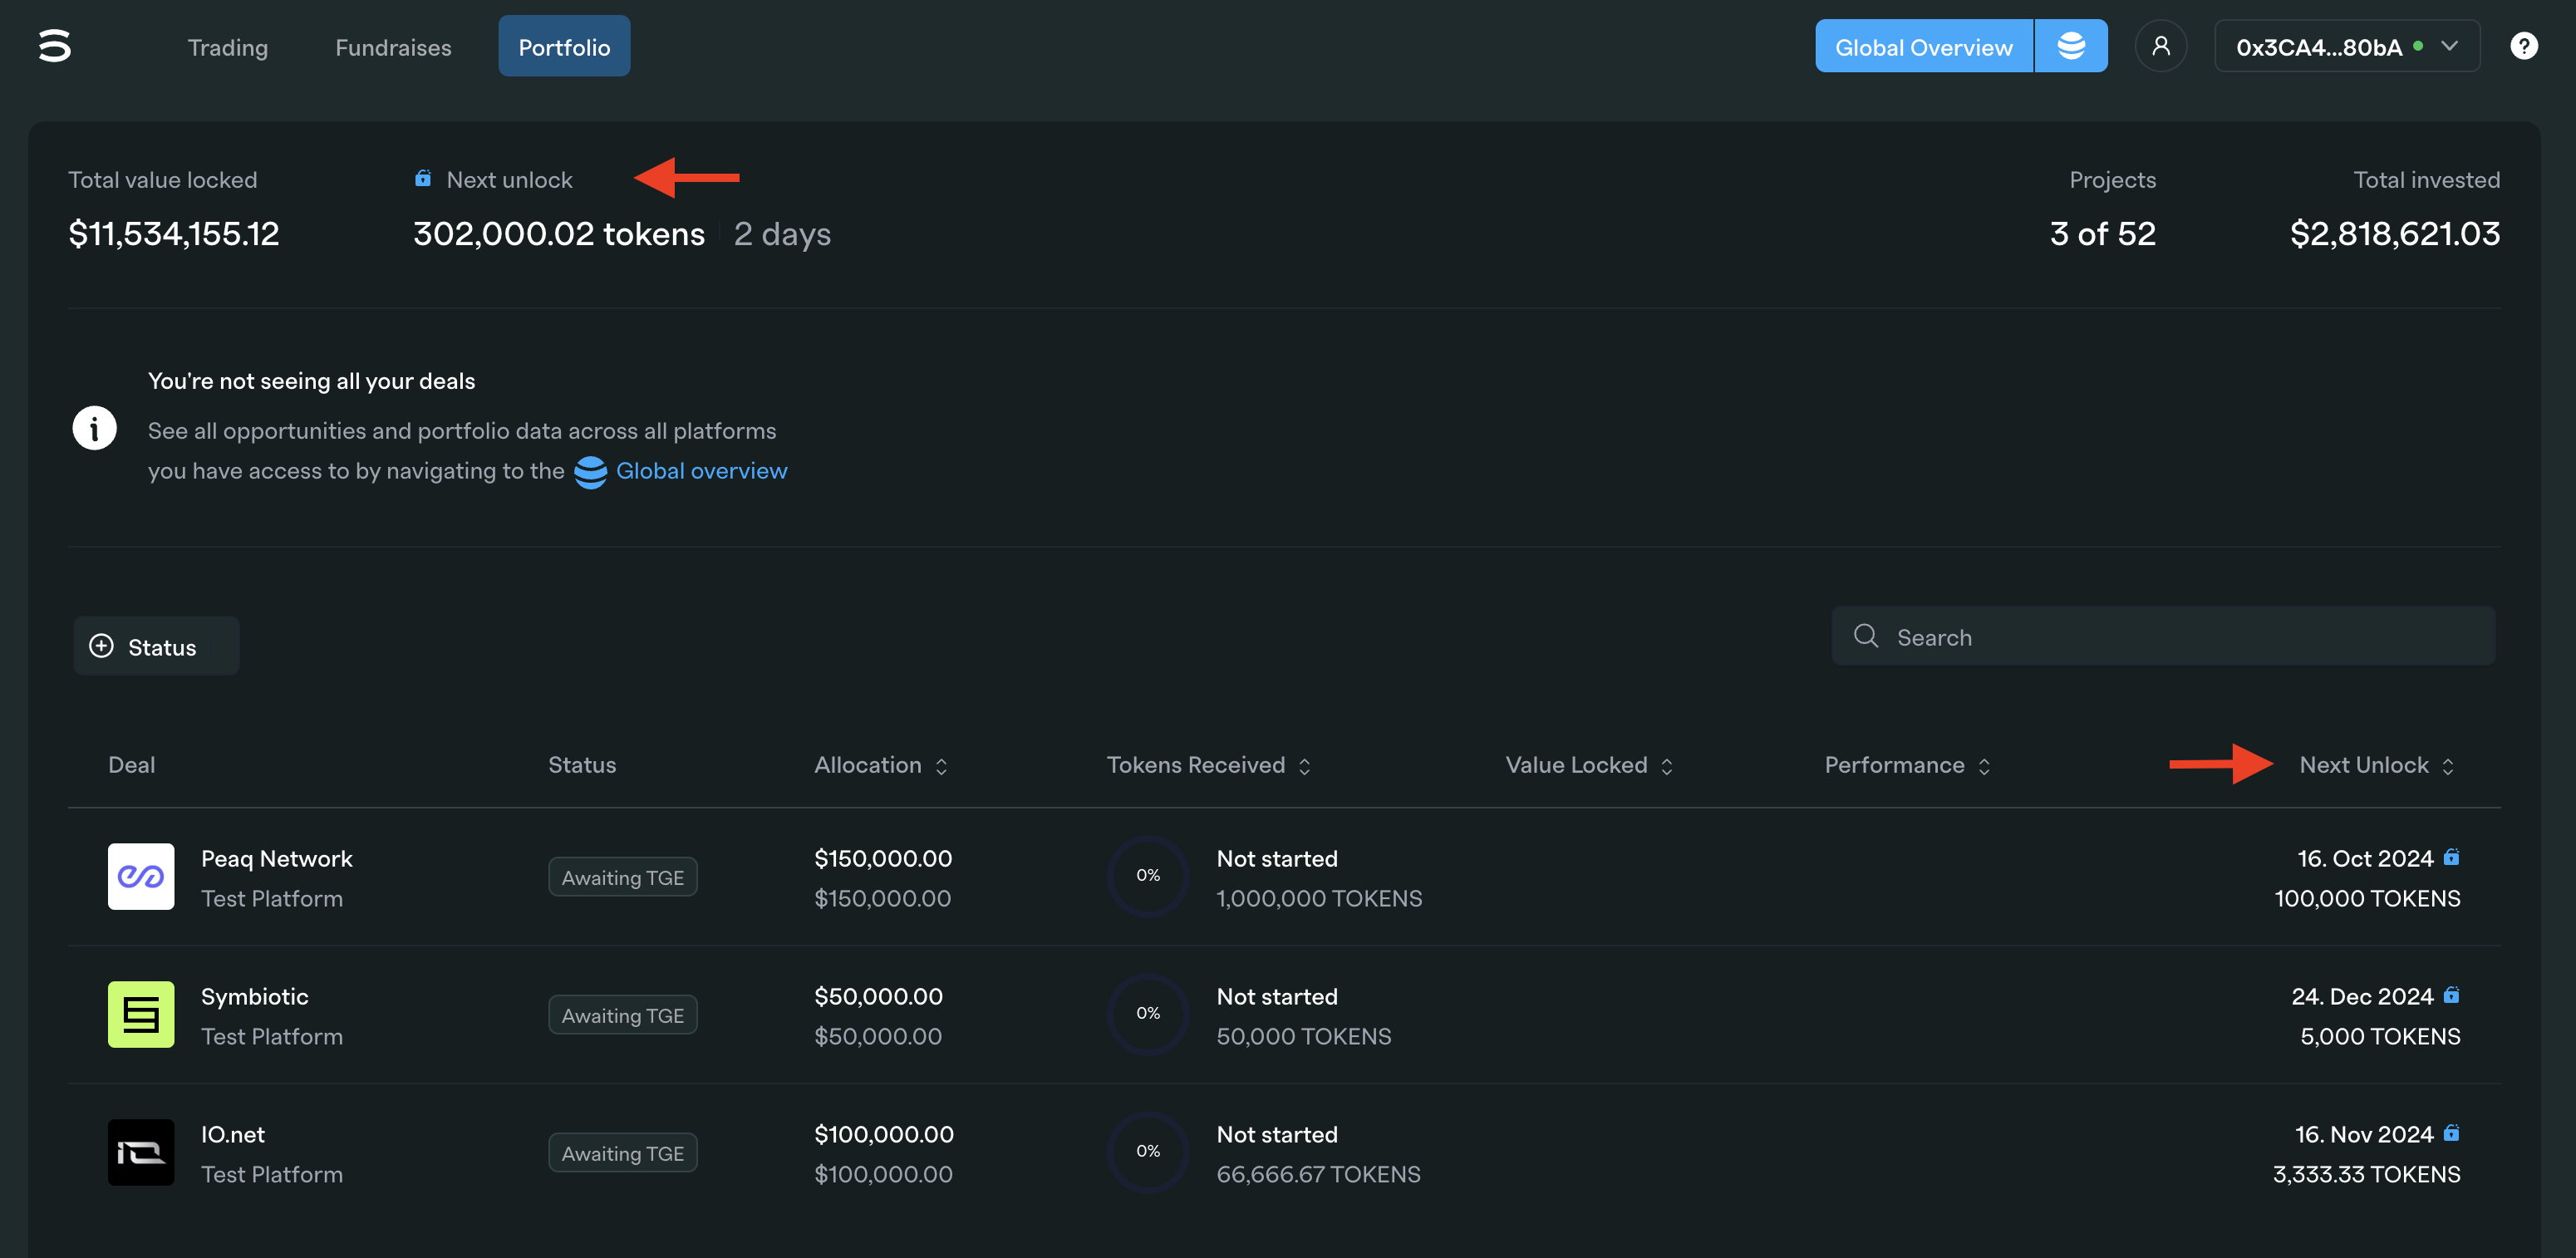Select the blue layers icon next to Global Overview
Image resolution: width=2576 pixels, height=1258 pixels.
coord(2070,45)
